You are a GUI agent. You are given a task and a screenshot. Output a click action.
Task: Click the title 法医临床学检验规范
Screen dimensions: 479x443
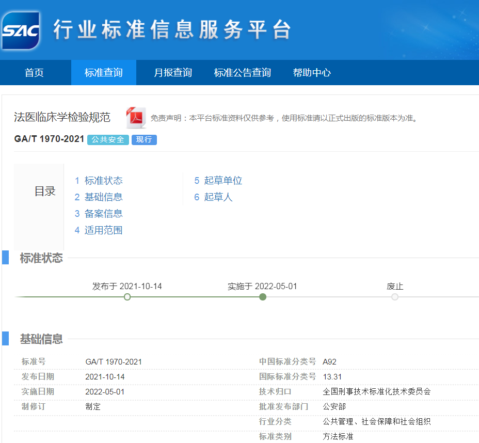62,117
